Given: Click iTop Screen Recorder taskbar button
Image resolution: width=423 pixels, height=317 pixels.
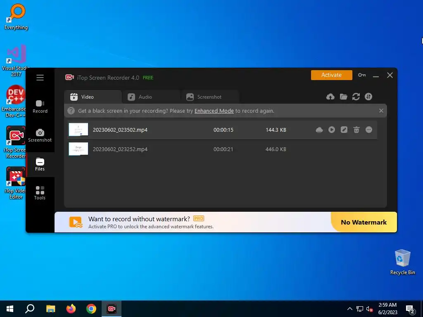Looking at the screenshot, I should 112,309.
